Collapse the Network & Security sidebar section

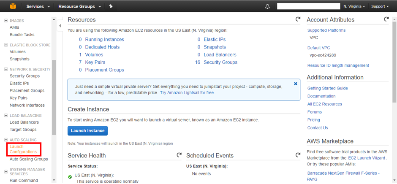6,69
